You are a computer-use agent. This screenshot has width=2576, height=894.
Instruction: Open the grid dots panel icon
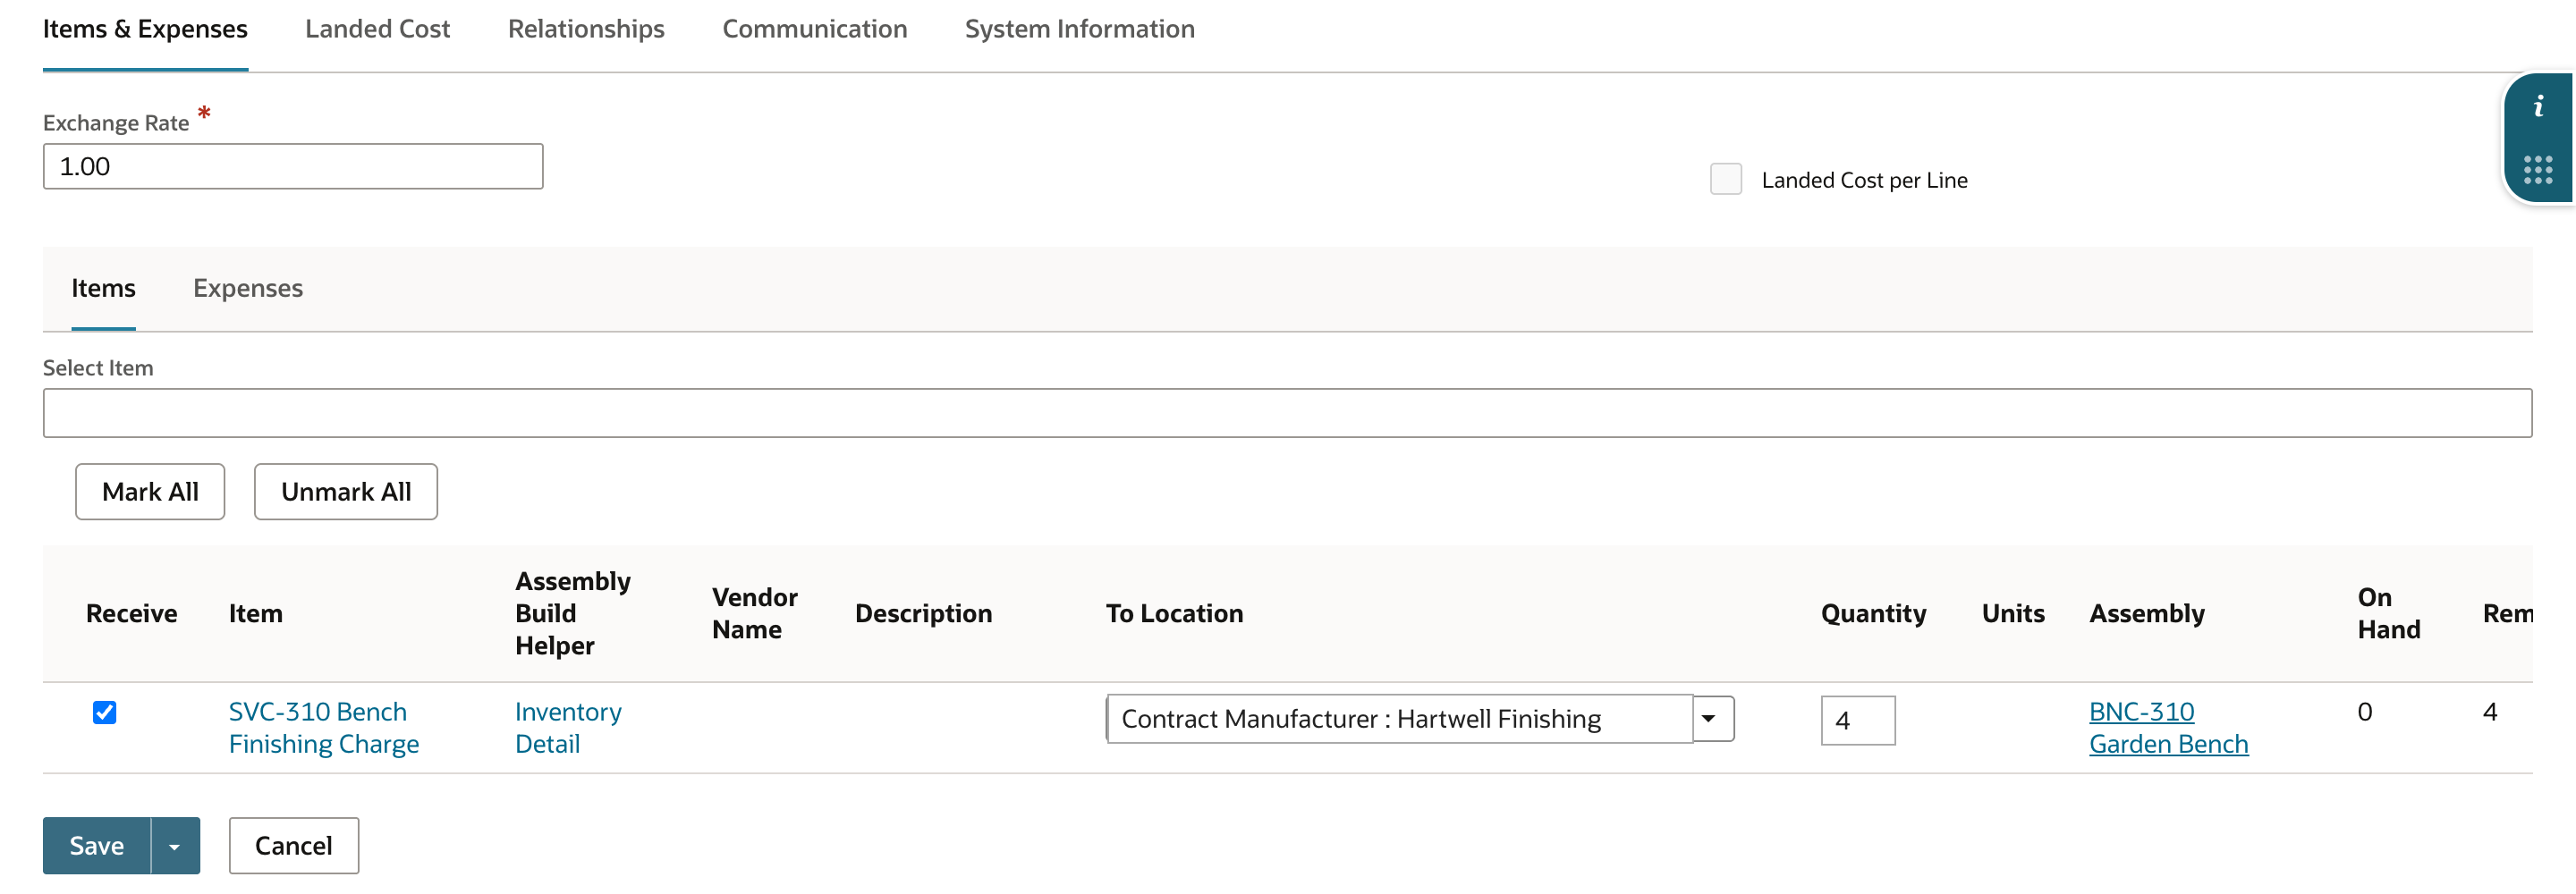(x=2537, y=169)
